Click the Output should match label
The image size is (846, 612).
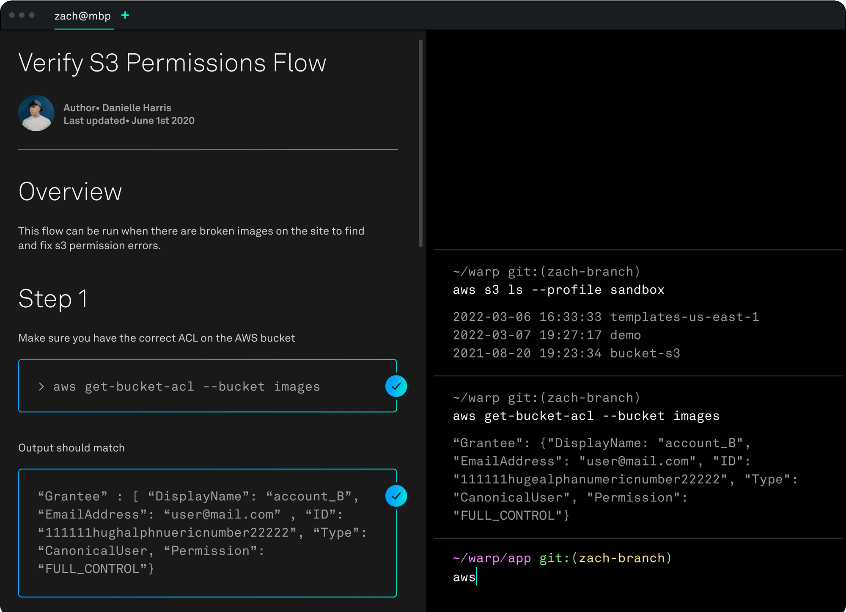point(71,447)
